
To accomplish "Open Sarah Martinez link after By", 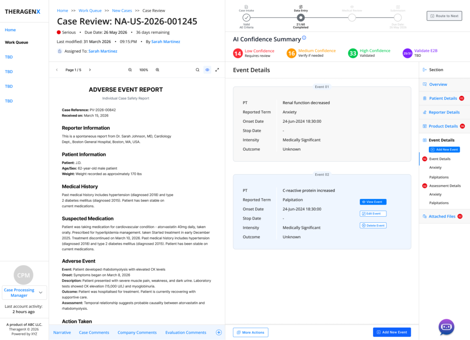I will pos(166,42).
